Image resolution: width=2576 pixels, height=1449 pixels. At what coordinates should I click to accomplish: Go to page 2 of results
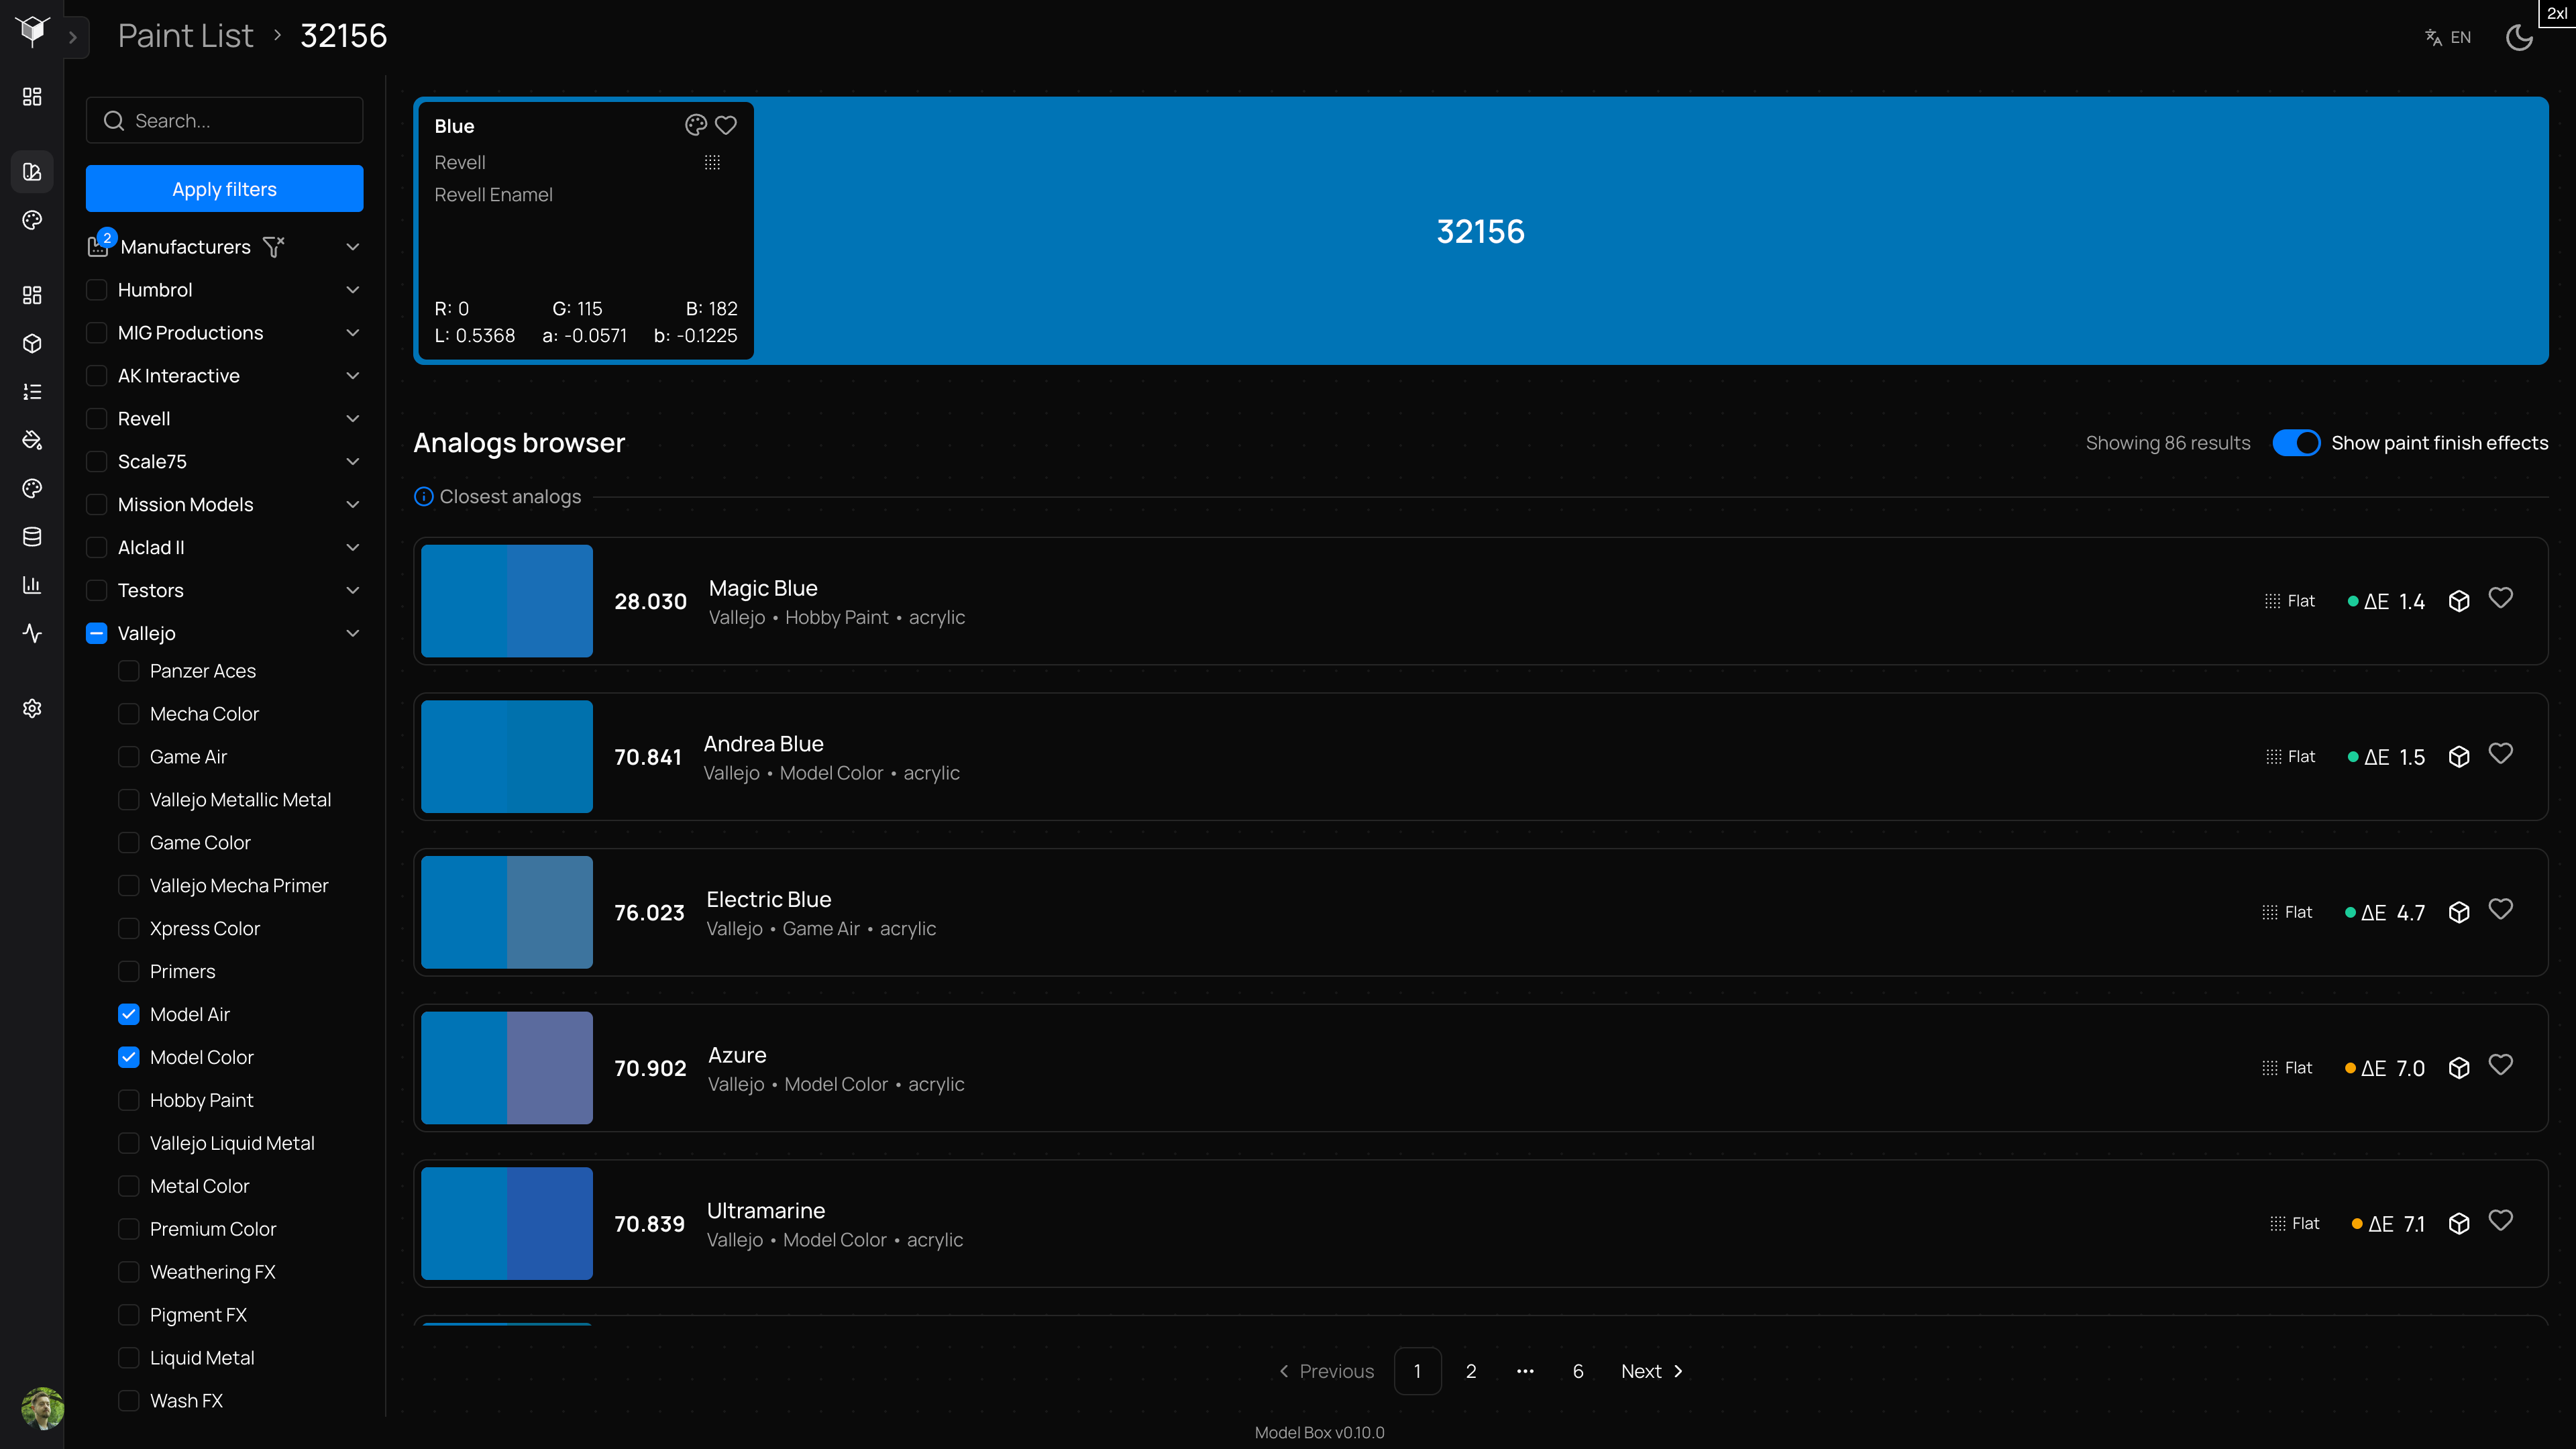pos(1470,1371)
